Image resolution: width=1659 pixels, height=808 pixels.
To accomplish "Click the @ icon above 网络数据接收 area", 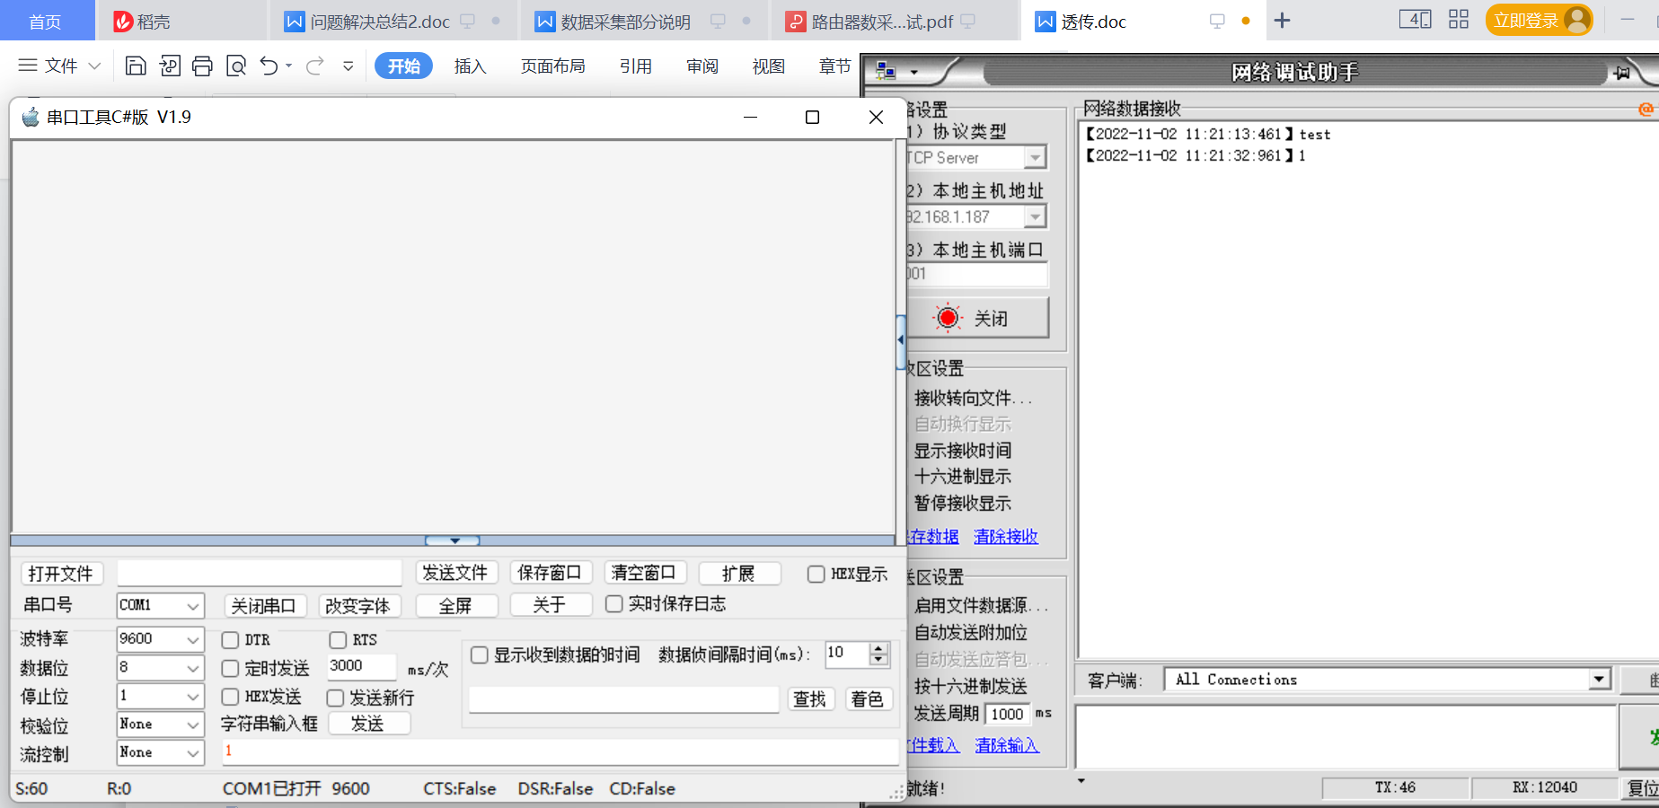I will pos(1646,109).
